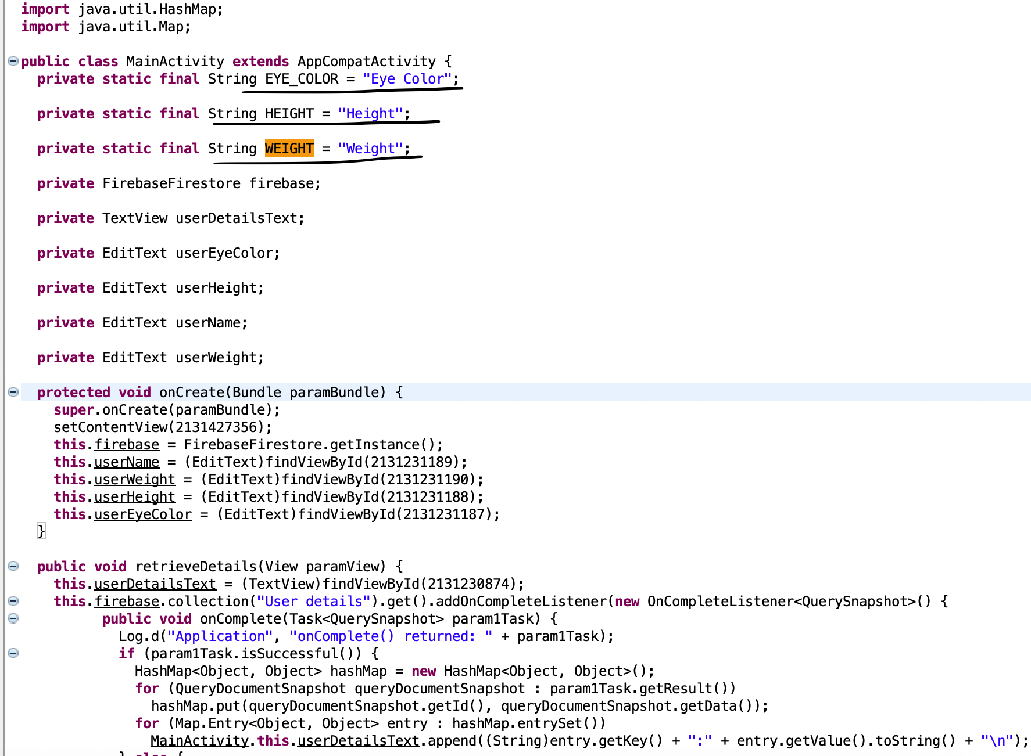Click AppCompatActivity in the class declaration

366,62
